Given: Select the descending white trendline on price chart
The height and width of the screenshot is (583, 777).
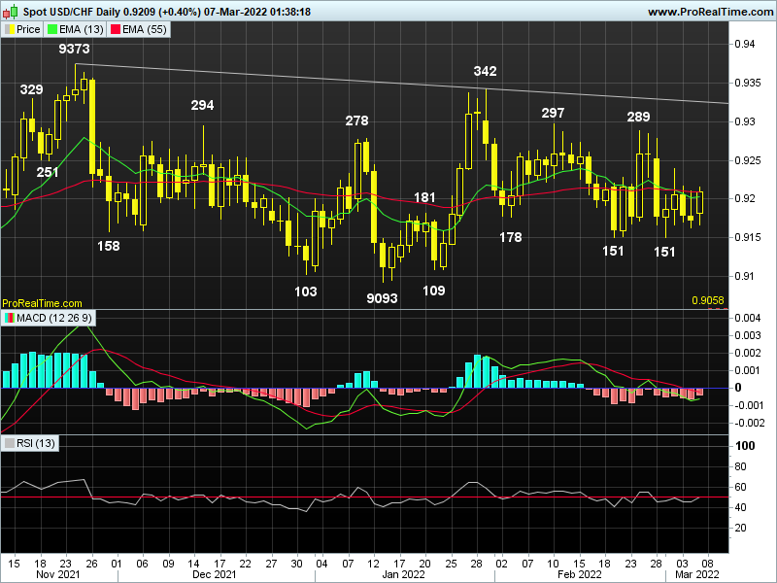Looking at the screenshot, I should pos(402,84).
